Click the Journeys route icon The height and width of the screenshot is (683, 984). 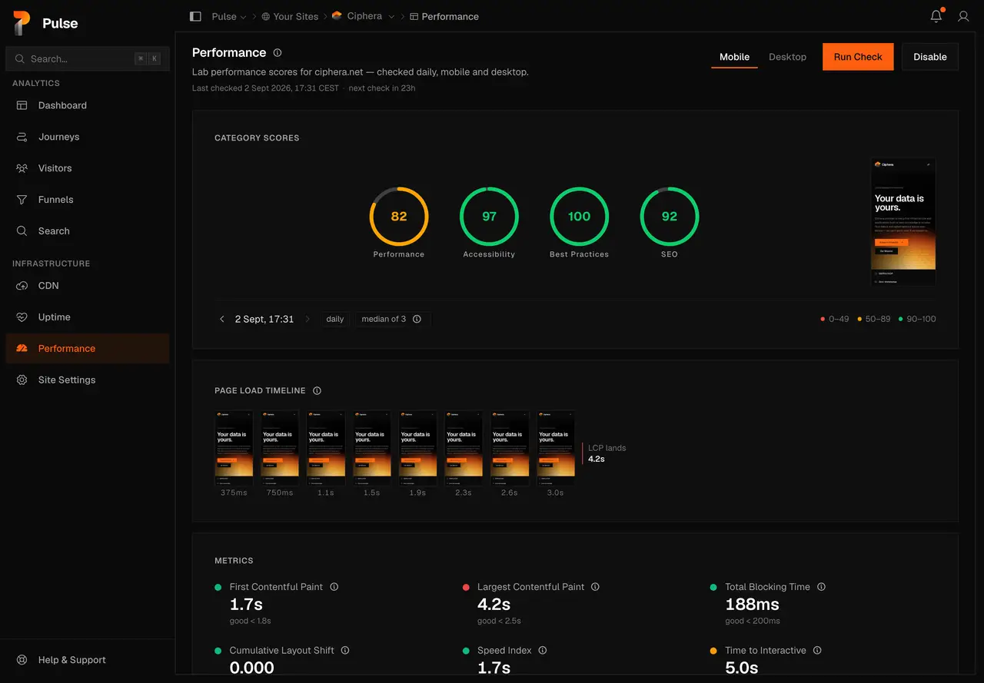pyautogui.click(x=22, y=137)
